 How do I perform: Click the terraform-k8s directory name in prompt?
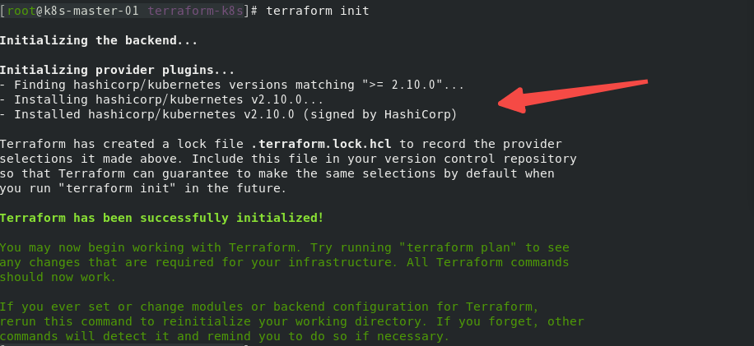pos(195,11)
